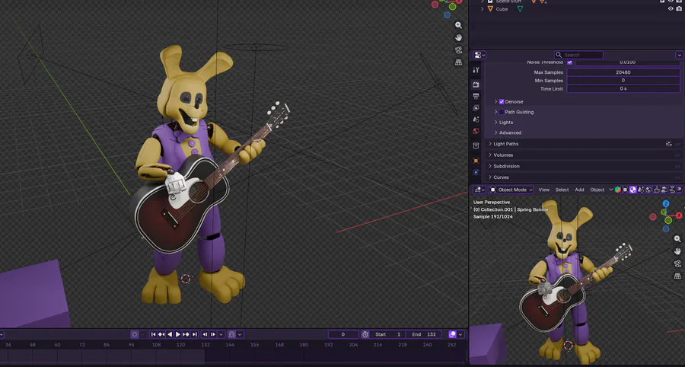
Task: Open the Scene properties tab
Action: (476, 120)
